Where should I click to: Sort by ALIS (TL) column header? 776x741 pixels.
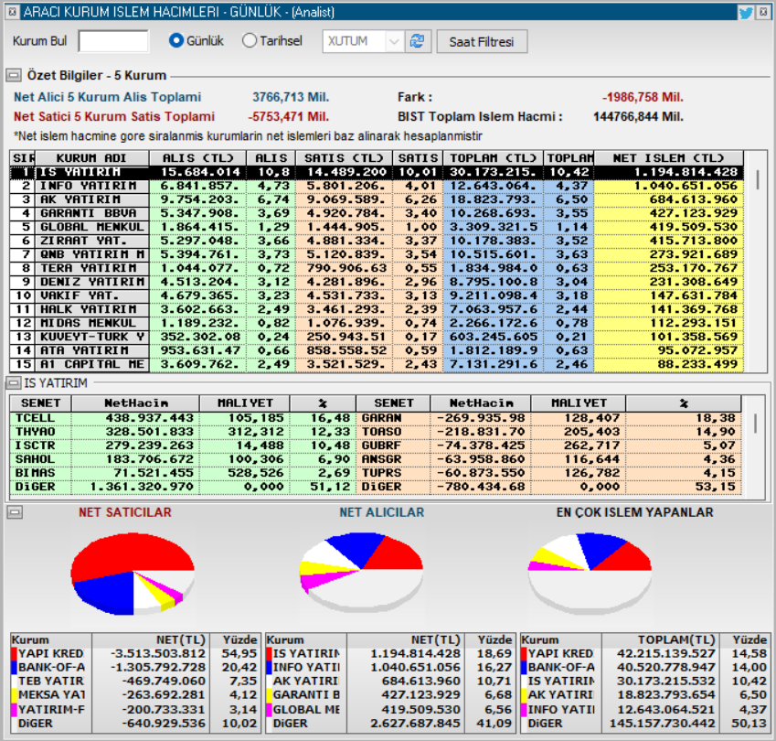[x=197, y=158]
